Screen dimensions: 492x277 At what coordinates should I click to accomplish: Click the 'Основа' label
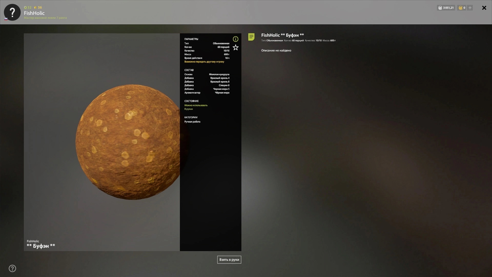pos(188,74)
